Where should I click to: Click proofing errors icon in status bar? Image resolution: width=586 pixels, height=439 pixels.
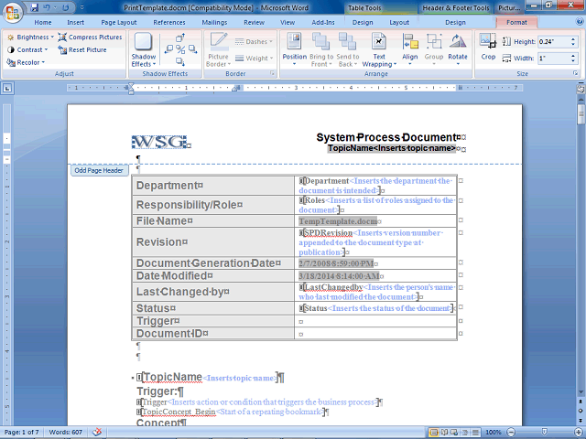97,432
